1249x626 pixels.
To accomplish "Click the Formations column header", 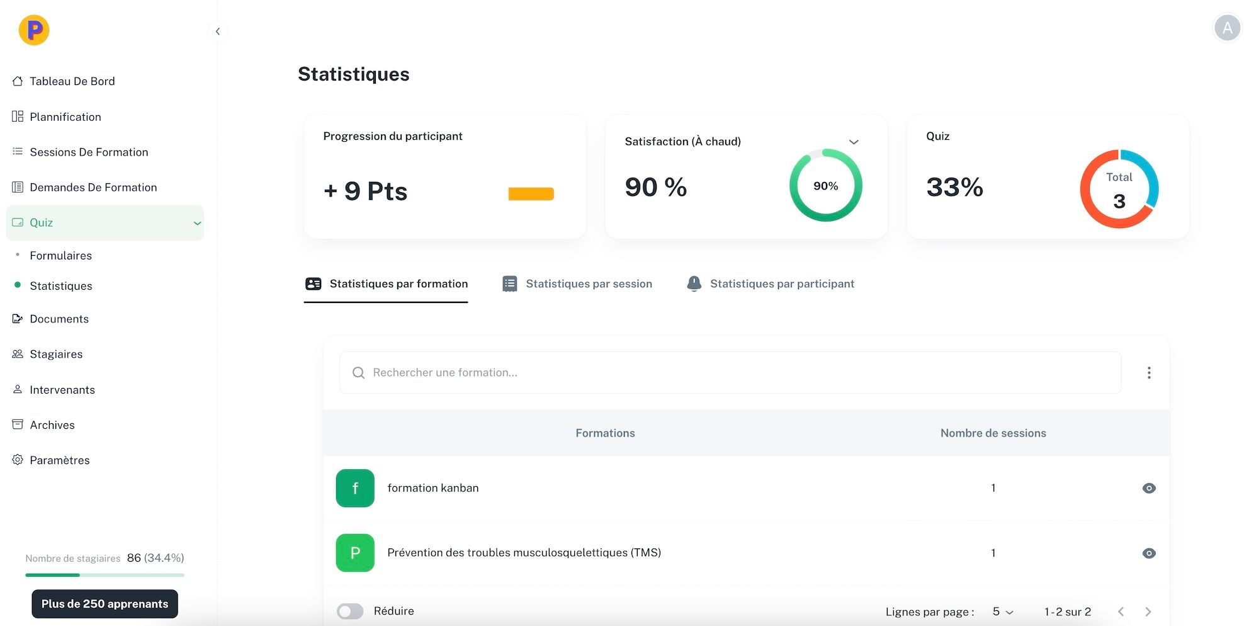I will pos(605,433).
